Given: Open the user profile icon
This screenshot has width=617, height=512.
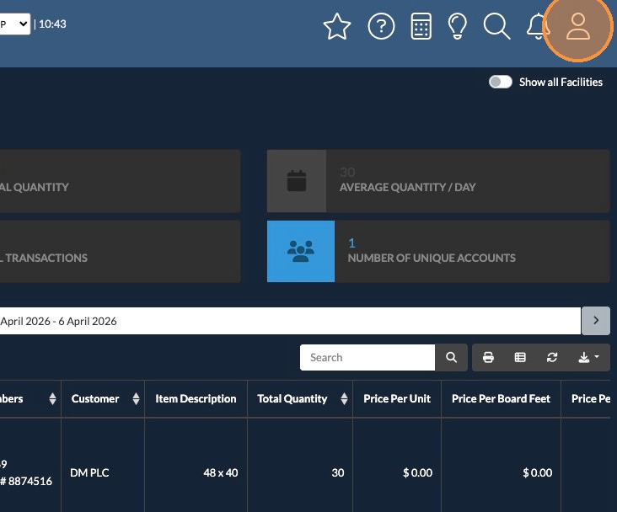Looking at the screenshot, I should pyautogui.click(x=577, y=26).
